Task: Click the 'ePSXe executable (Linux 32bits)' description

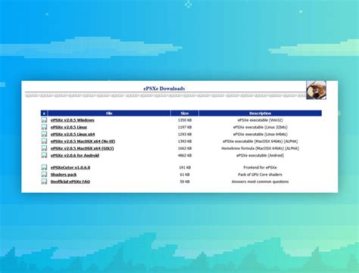Action: point(260,127)
